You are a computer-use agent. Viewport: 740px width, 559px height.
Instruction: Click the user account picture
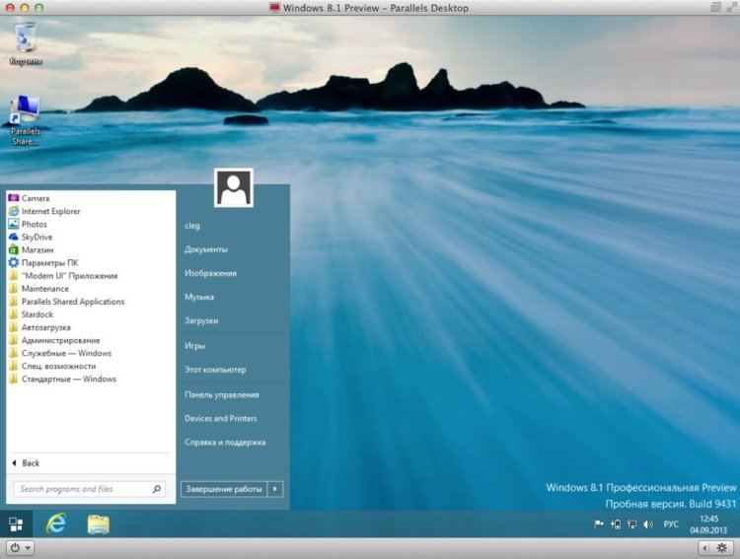click(x=234, y=187)
